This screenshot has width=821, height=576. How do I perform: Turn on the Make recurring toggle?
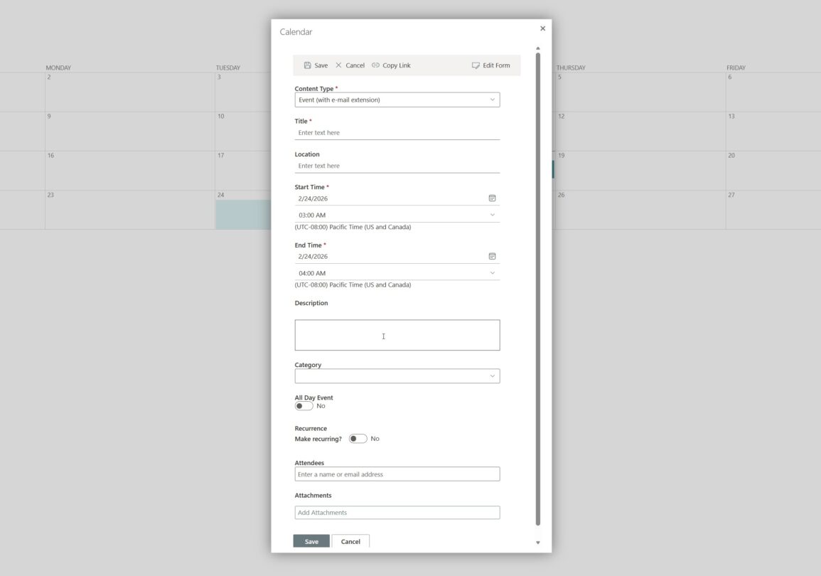[x=358, y=438]
